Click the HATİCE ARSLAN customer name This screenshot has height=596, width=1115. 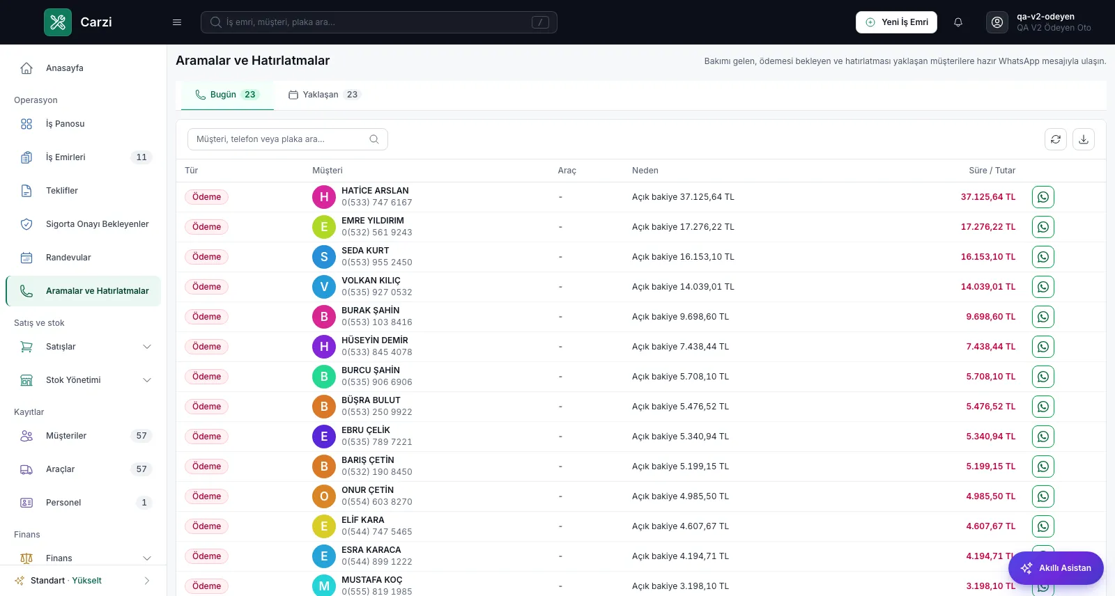pos(375,191)
